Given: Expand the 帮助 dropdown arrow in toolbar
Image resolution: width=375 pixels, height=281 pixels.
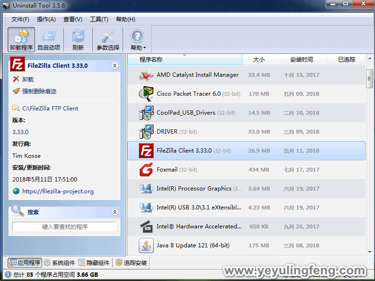Looking at the screenshot, I should pyautogui.click(x=144, y=48).
